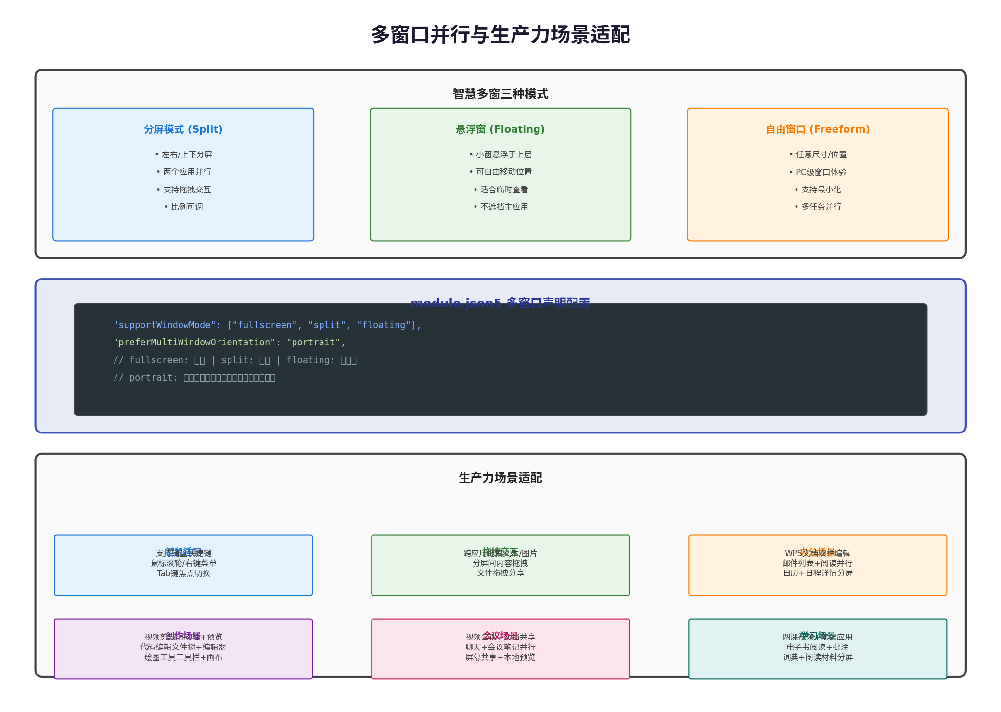
Task: Click the title 多窗口并行与生产力场景适配
Action: click(x=500, y=35)
